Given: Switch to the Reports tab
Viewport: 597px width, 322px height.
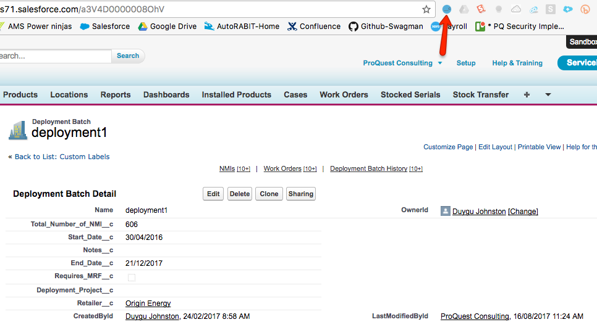Looking at the screenshot, I should coord(116,94).
